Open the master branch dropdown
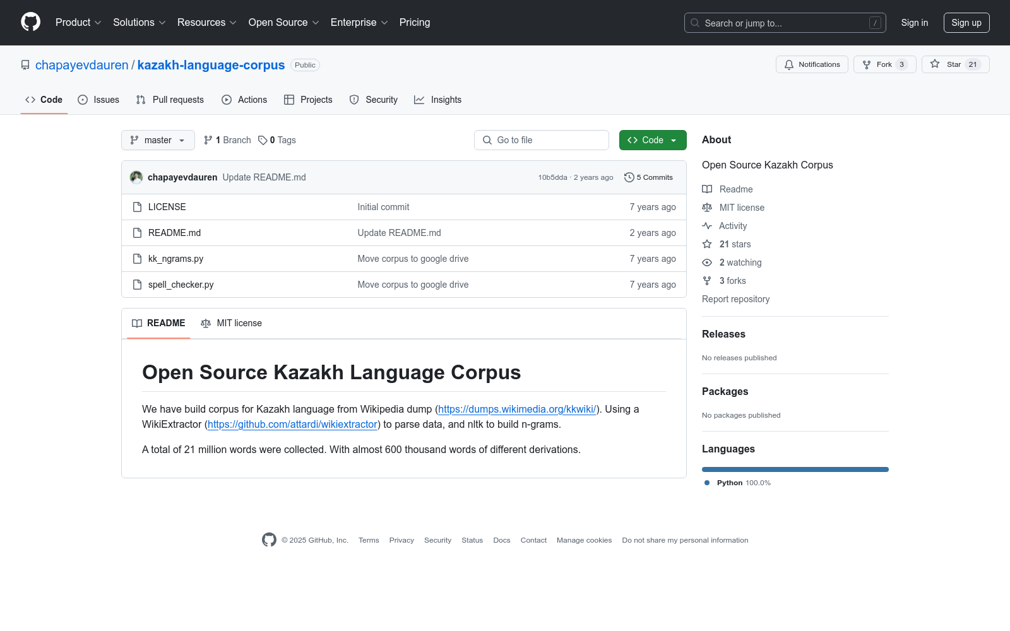 pyautogui.click(x=158, y=140)
